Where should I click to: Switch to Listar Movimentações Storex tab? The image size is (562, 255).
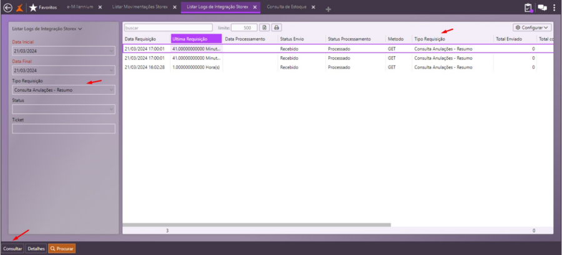[140, 7]
